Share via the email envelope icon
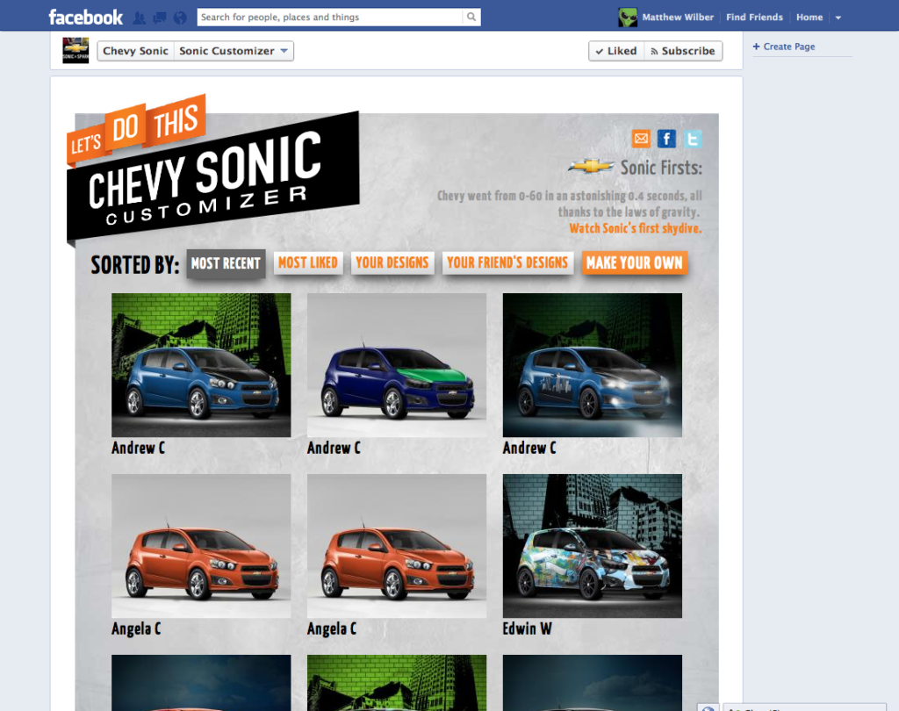899x711 pixels. click(641, 139)
